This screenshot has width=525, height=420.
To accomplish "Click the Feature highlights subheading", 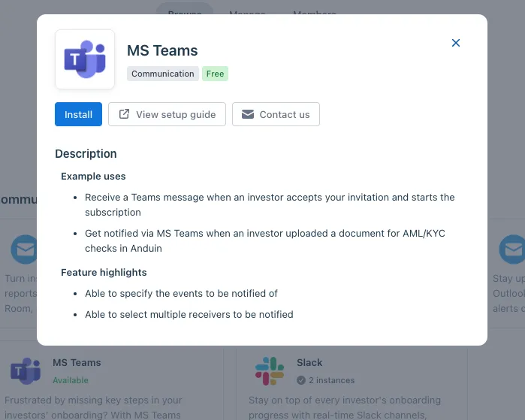I will [x=104, y=272].
